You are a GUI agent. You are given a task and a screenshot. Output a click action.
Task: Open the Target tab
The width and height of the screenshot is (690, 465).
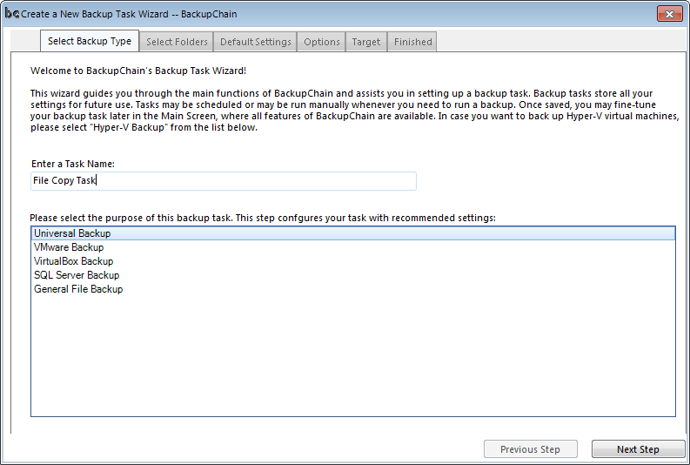(x=366, y=42)
